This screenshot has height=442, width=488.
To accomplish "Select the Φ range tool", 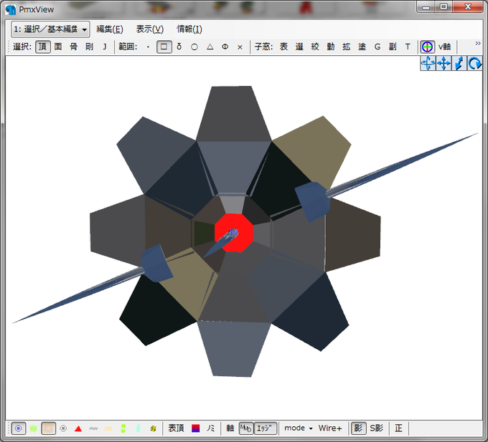I will tap(225, 47).
